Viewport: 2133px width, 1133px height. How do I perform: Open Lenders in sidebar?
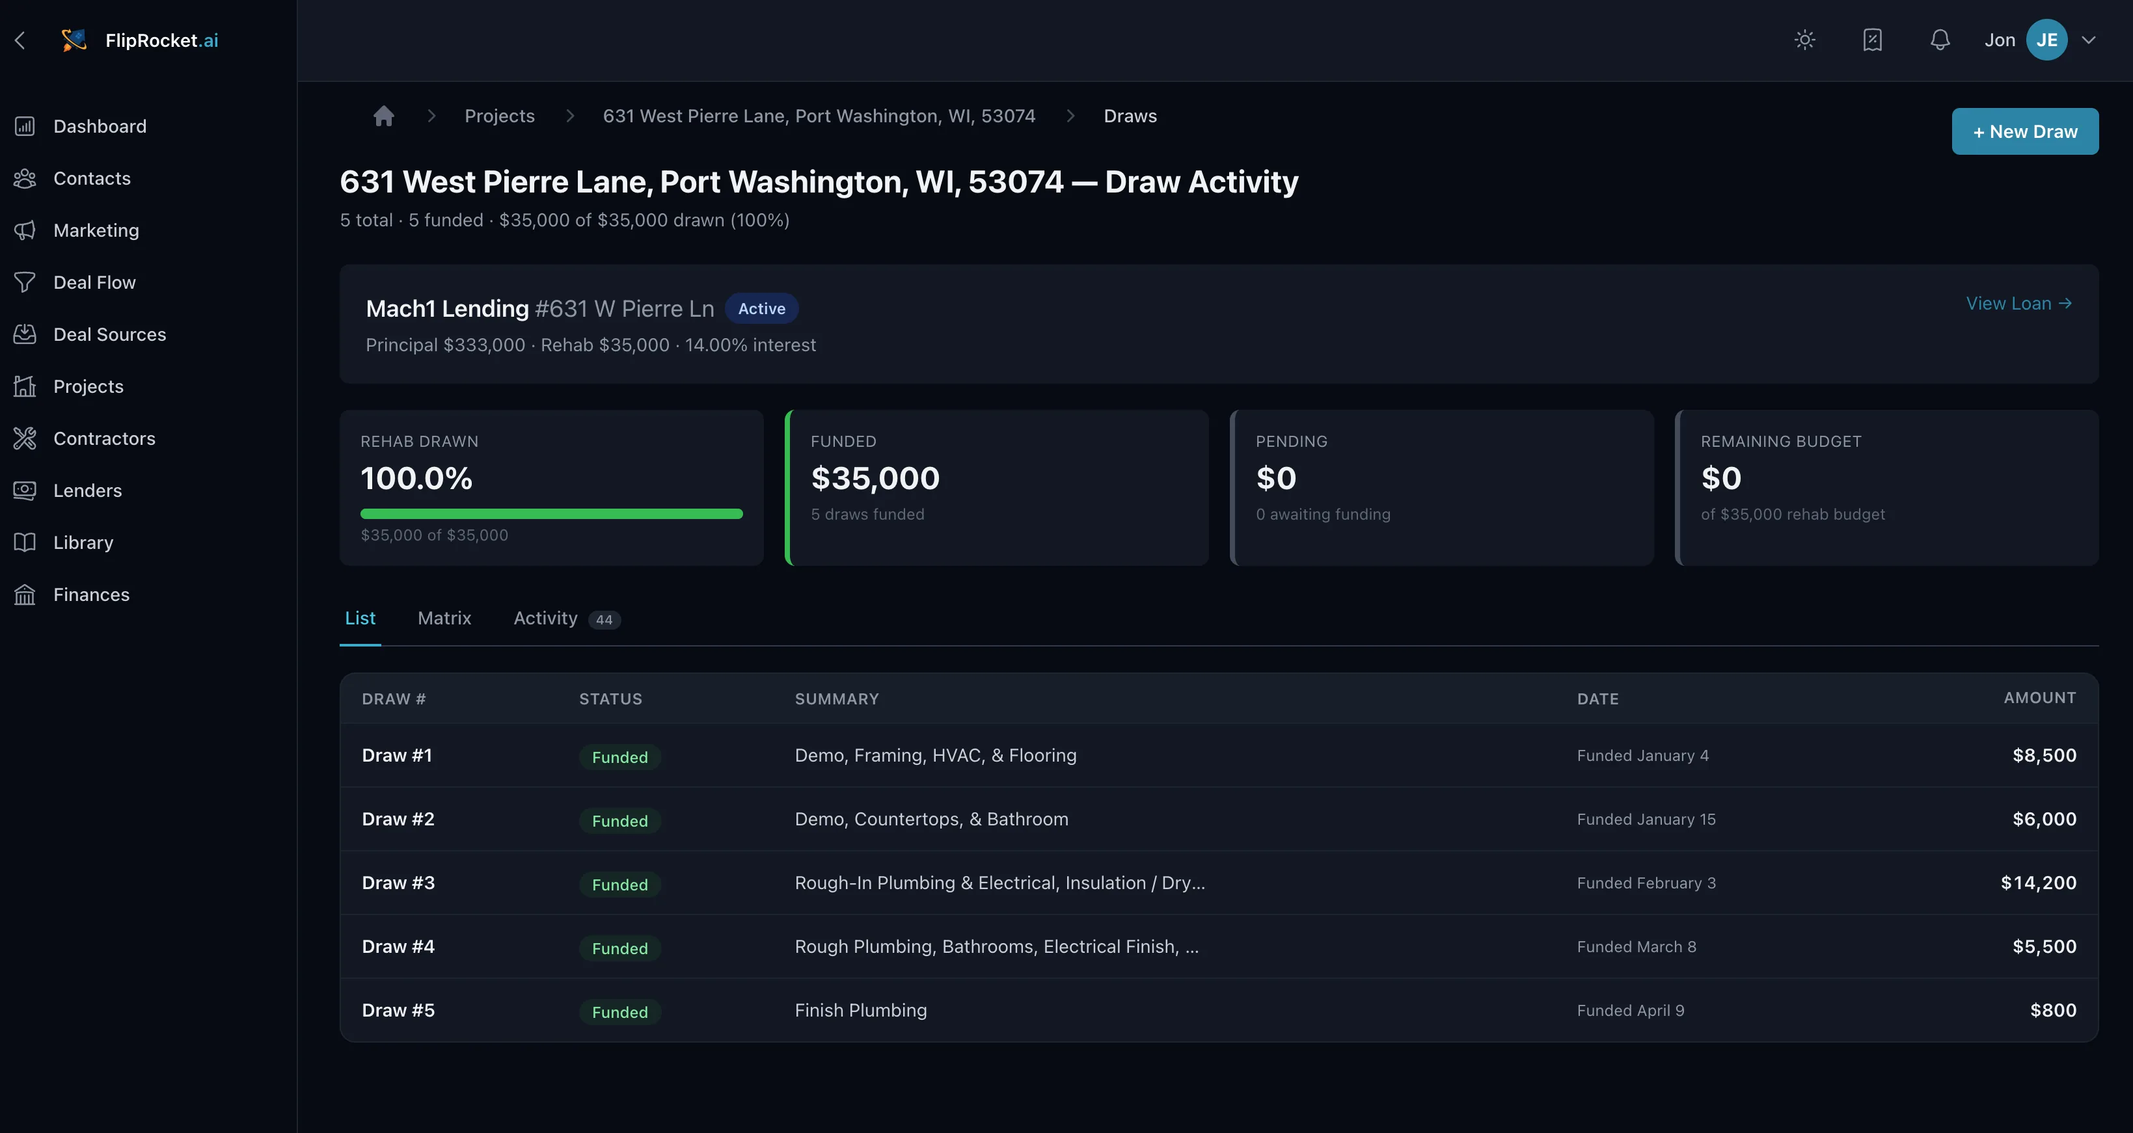click(88, 491)
